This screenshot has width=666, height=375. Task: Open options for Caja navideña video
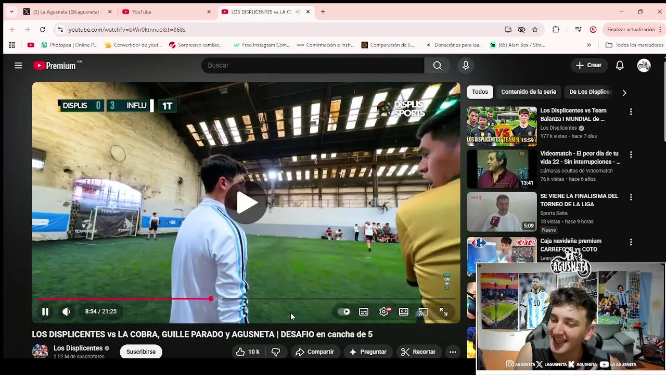(x=631, y=242)
